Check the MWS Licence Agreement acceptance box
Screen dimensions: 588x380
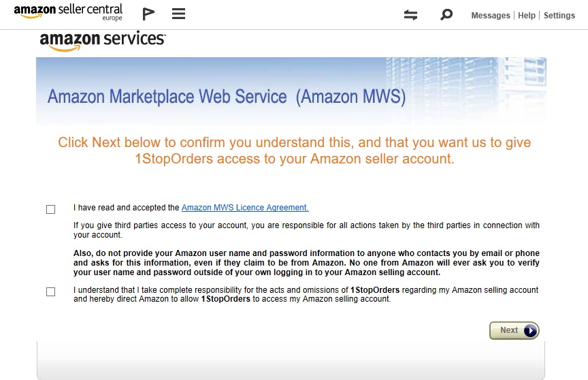[x=50, y=209]
